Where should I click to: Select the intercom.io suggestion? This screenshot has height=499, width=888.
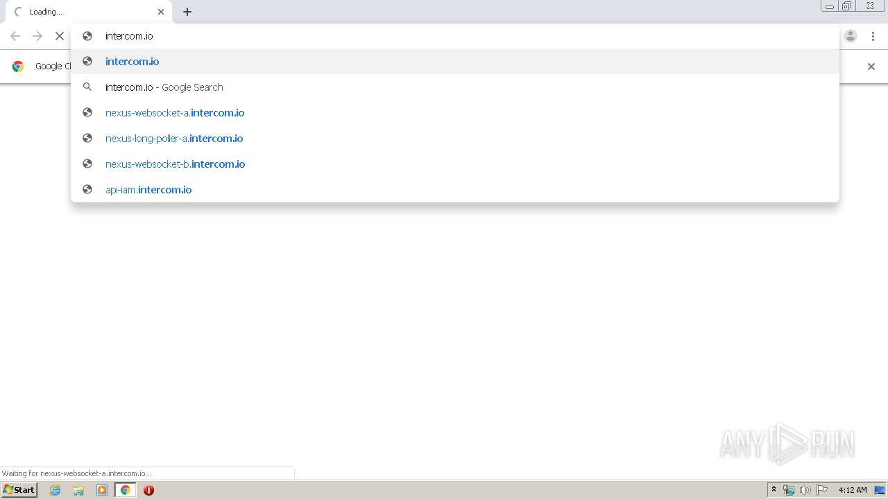click(455, 62)
